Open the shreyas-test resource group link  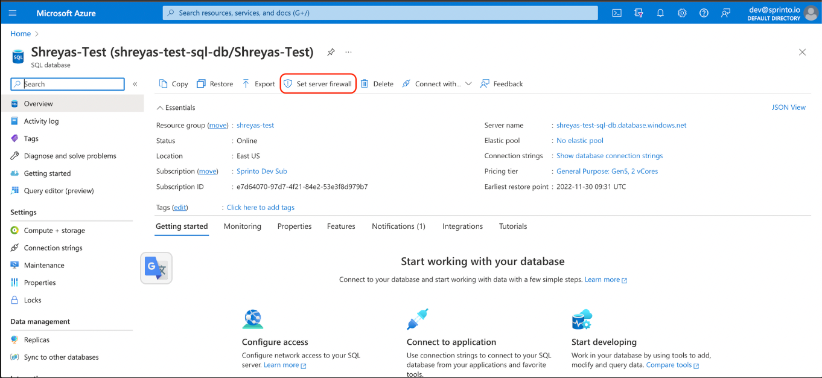point(255,126)
